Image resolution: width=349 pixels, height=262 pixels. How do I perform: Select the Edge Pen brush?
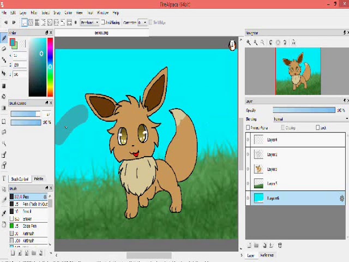[28, 226]
